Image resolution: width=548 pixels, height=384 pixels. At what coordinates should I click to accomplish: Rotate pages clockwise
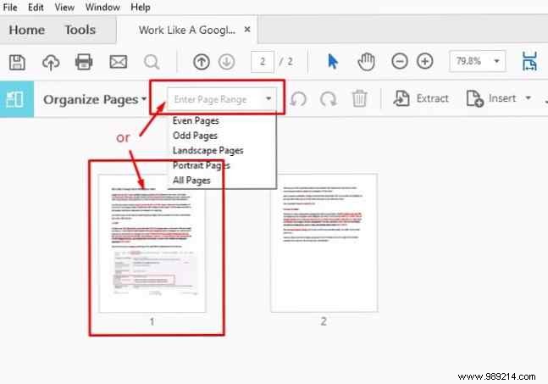coord(328,99)
